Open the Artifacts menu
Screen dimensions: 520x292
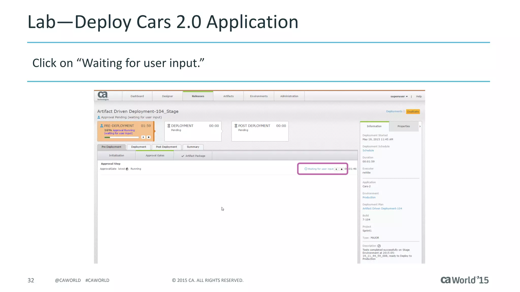click(229, 96)
